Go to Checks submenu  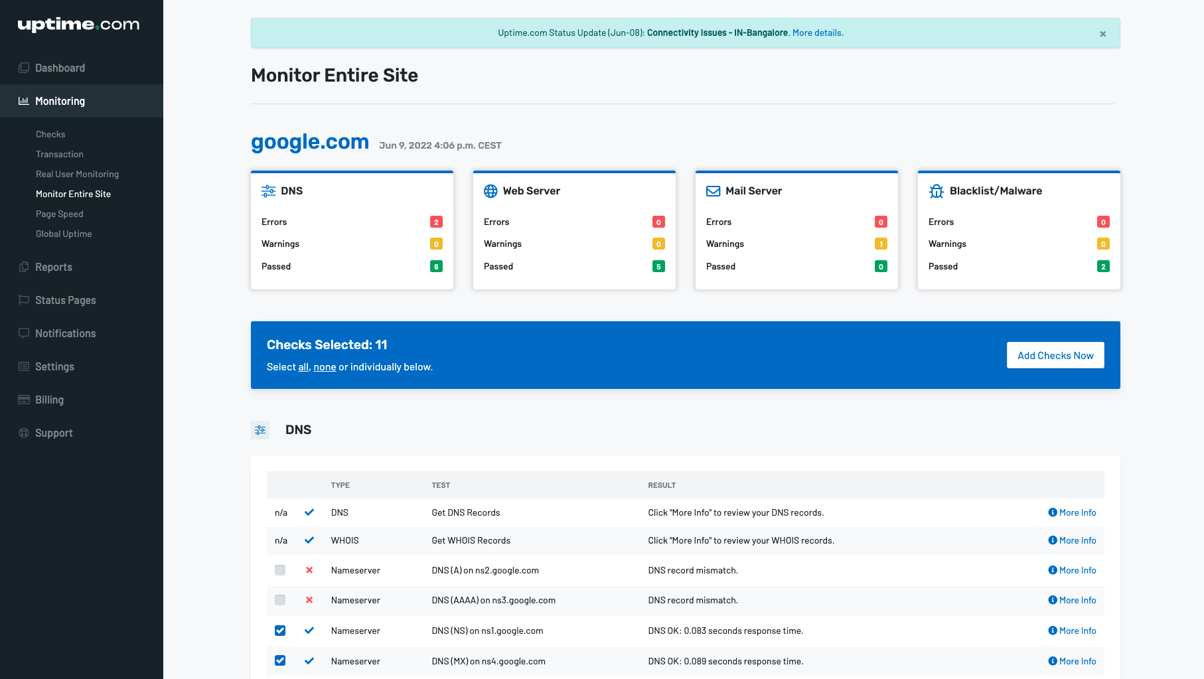tap(50, 134)
